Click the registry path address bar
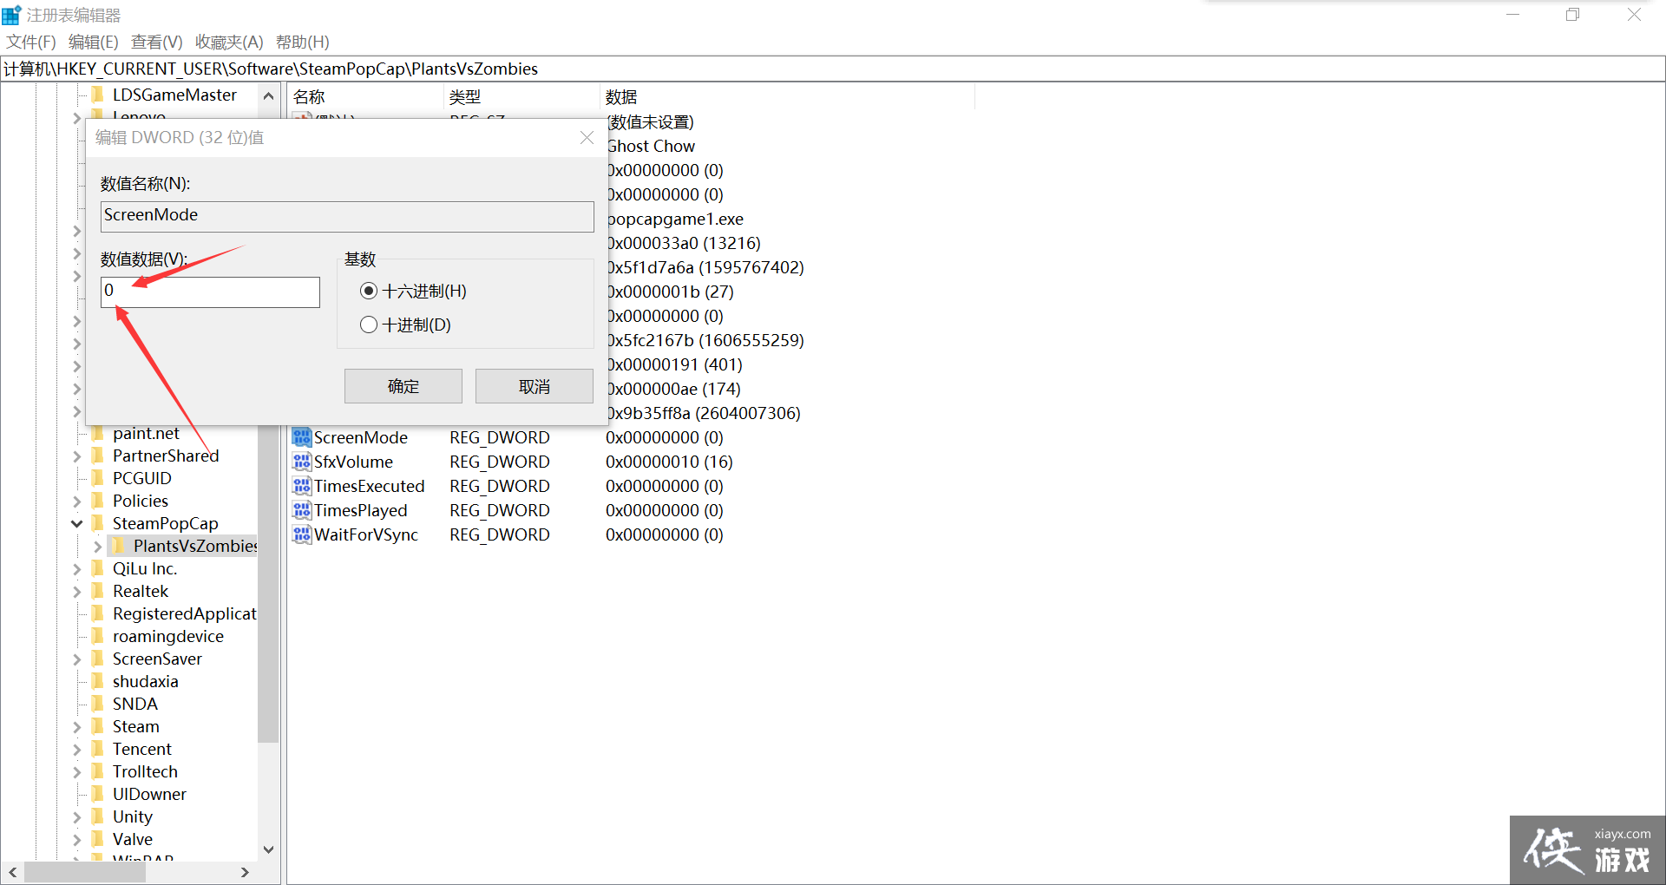The width and height of the screenshot is (1666, 885). [x=833, y=69]
